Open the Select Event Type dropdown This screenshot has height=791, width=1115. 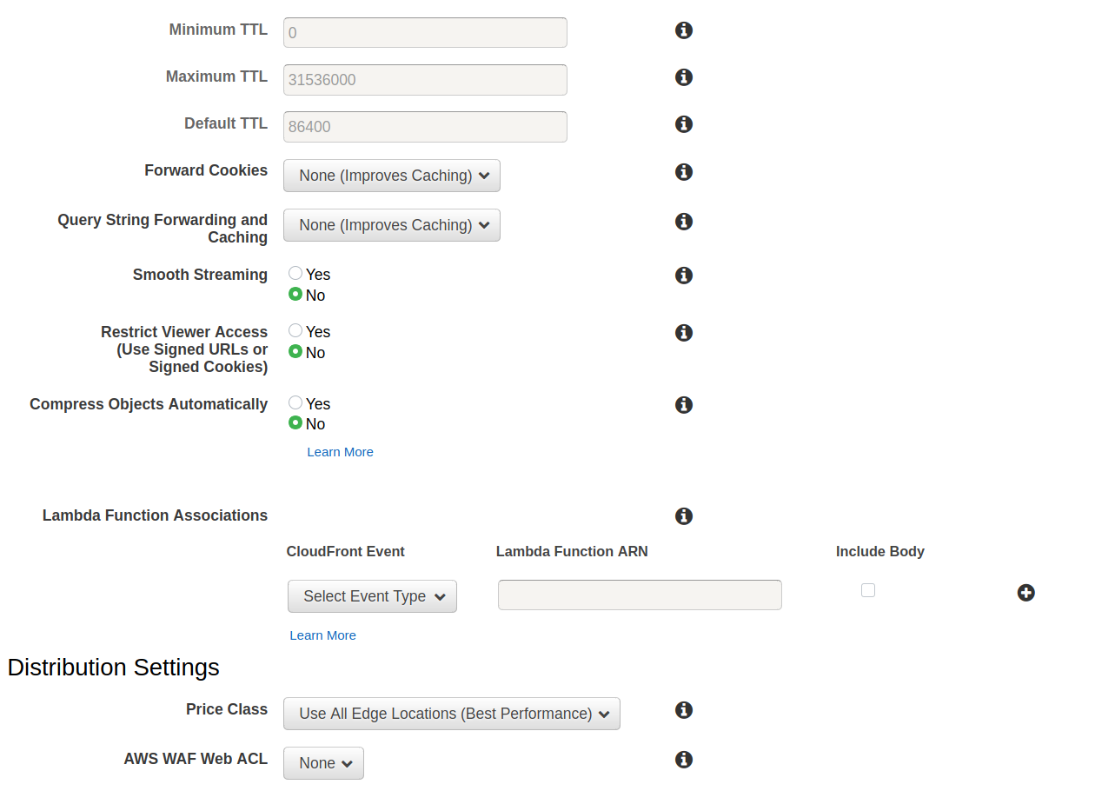click(372, 596)
